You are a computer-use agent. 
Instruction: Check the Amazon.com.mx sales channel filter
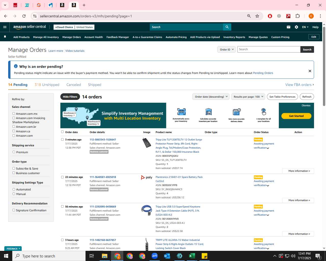14,114
